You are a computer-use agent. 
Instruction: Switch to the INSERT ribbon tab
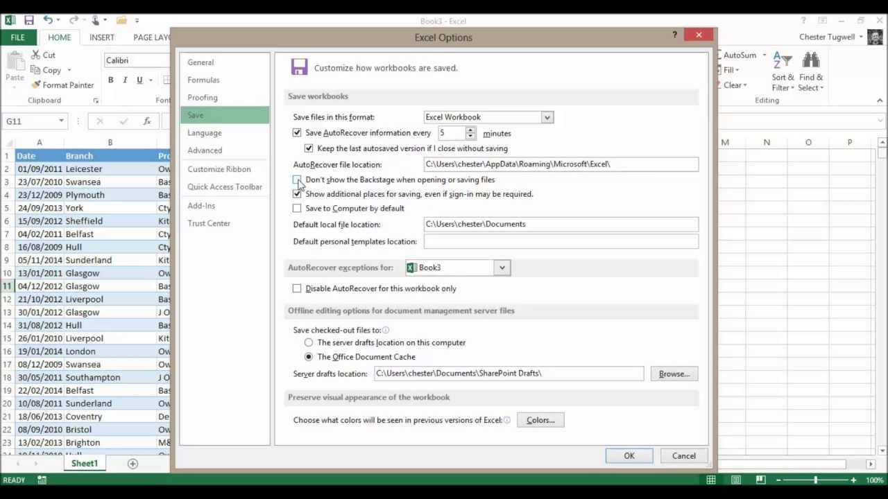point(102,37)
